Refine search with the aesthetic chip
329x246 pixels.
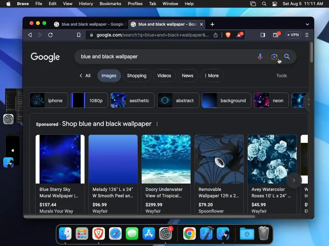coord(132,100)
